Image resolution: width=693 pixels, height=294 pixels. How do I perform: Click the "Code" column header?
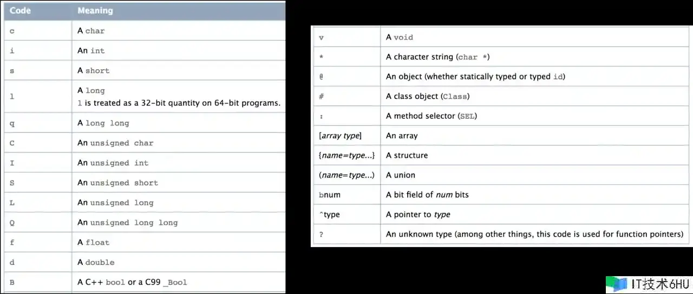[20, 10]
